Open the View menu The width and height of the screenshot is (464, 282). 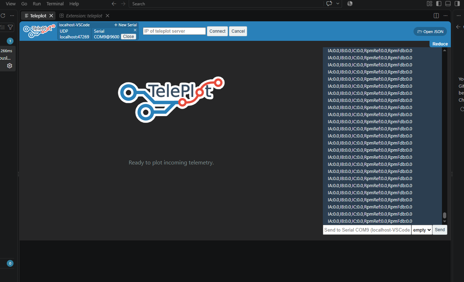click(x=11, y=4)
